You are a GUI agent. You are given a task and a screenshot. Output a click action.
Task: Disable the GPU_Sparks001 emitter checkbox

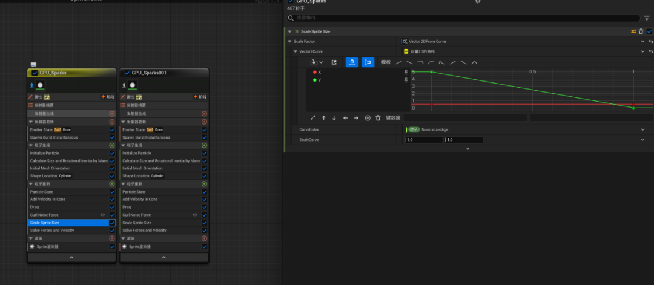click(x=127, y=73)
